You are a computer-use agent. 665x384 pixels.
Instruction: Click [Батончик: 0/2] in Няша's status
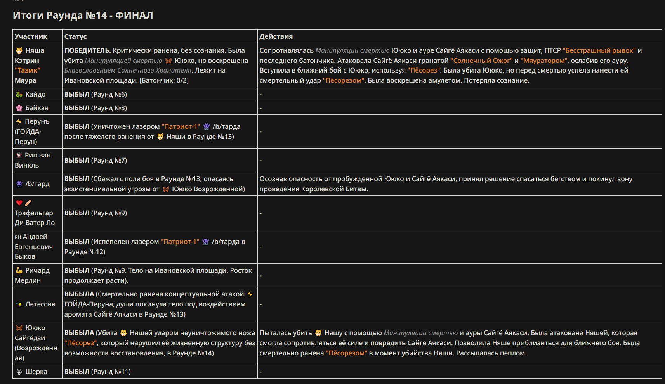tap(164, 80)
